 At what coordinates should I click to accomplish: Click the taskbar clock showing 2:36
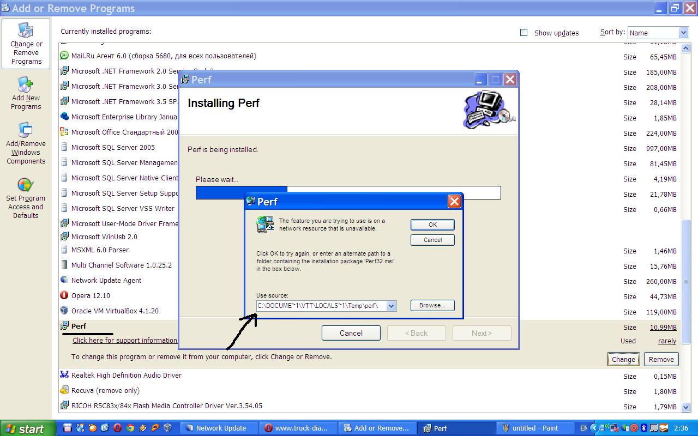[681, 428]
